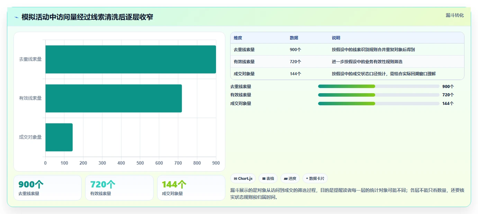The height and width of the screenshot is (214, 478).
Task: Click the 成交对象量 bar in the chart
Action: coord(59,137)
